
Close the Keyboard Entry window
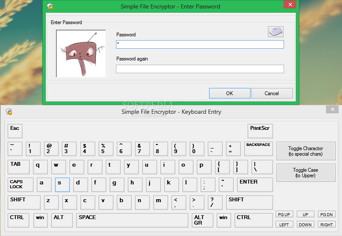(332, 110)
